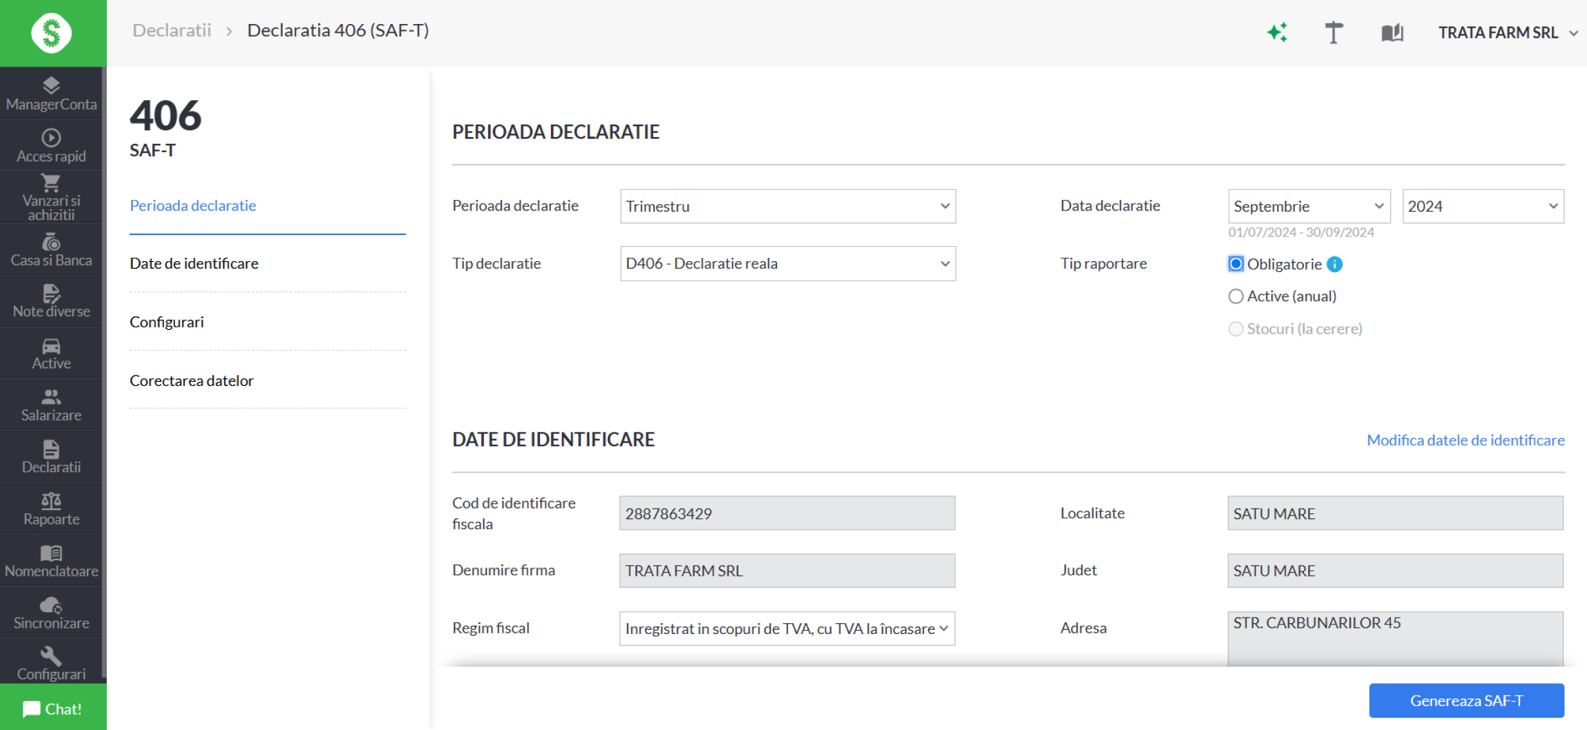This screenshot has height=730, width=1587.
Task: Select the Stocuri (la cerere) radio option
Action: pos(1235,329)
